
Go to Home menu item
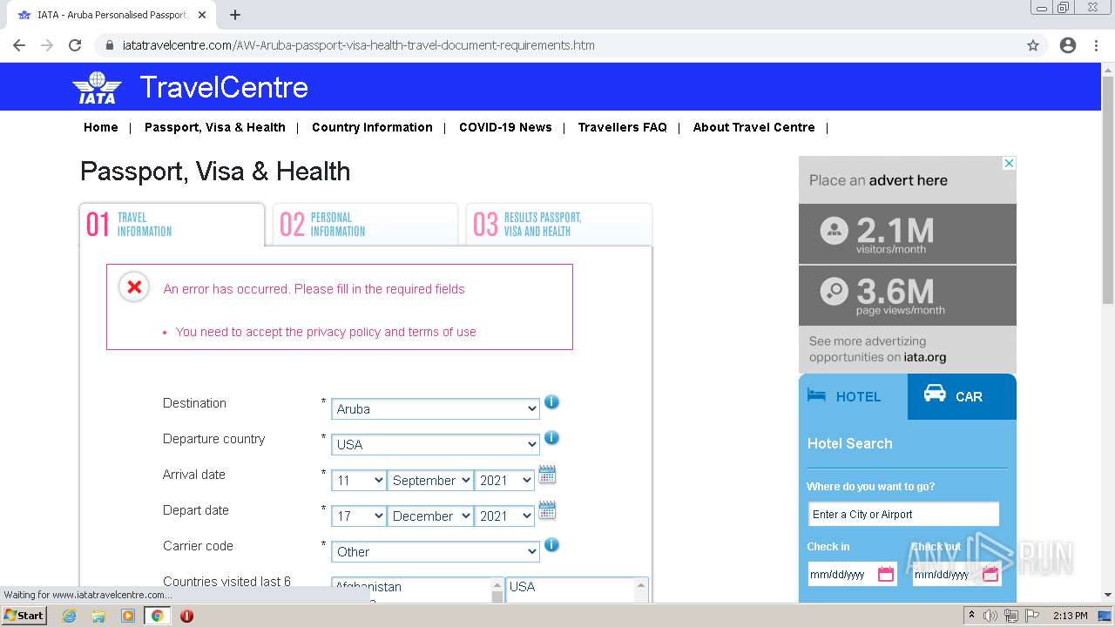click(101, 127)
